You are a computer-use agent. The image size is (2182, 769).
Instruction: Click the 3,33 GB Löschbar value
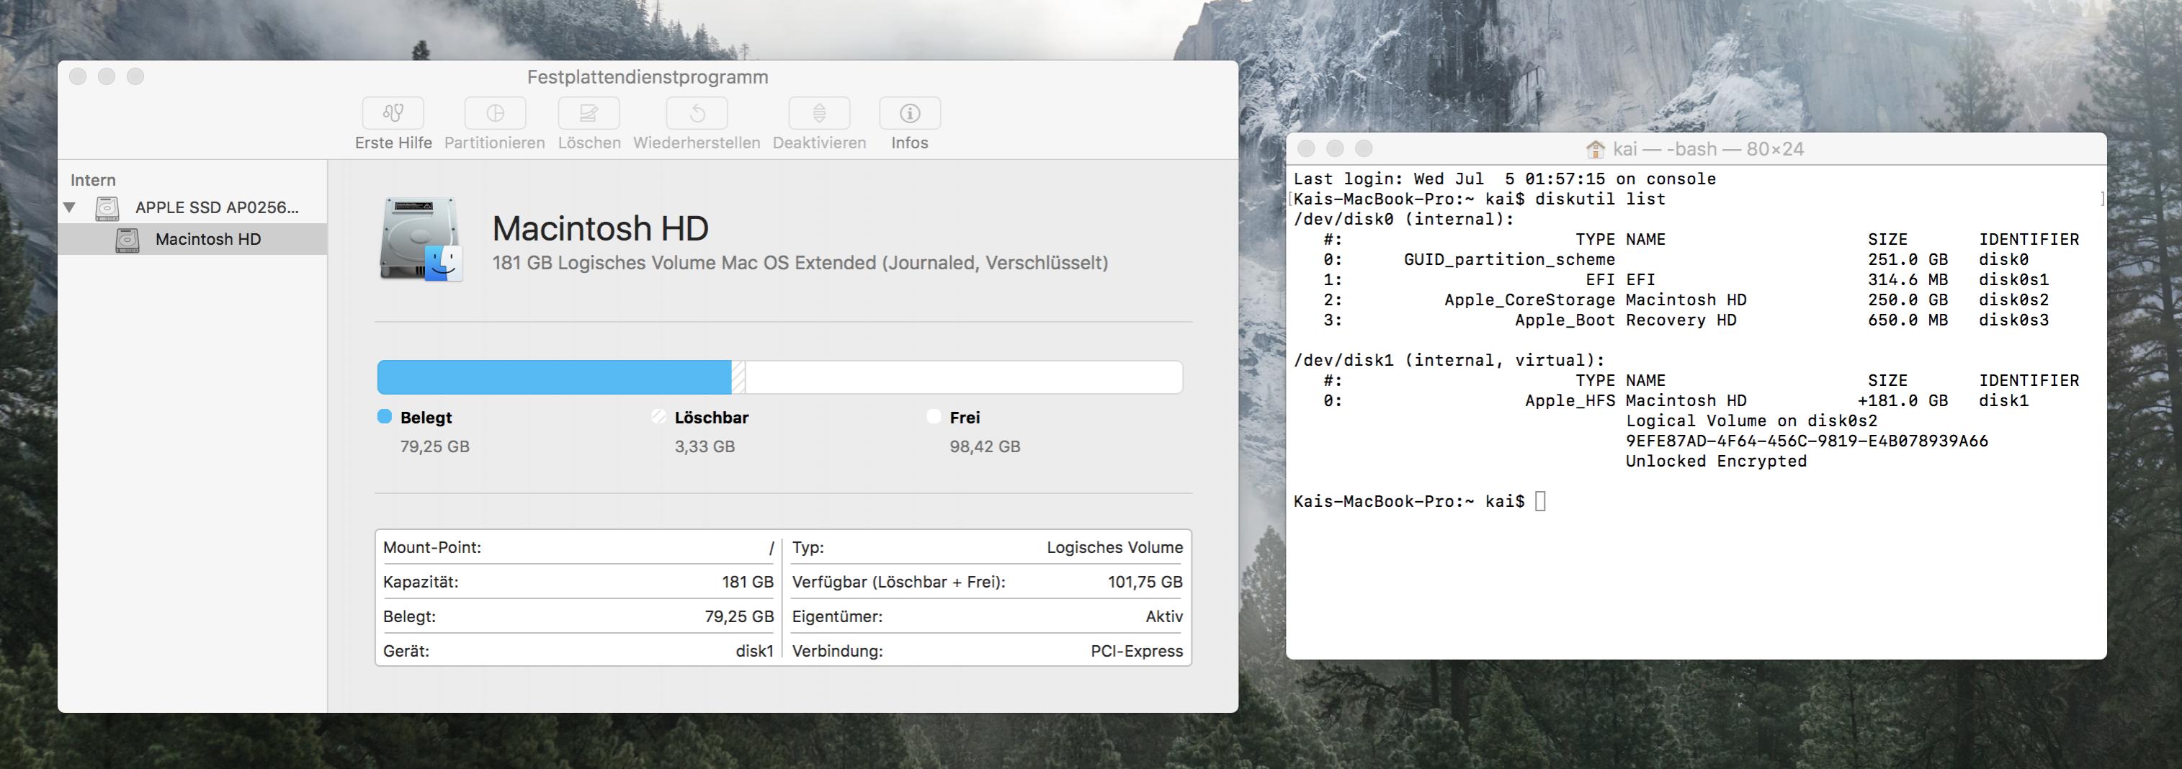click(705, 446)
